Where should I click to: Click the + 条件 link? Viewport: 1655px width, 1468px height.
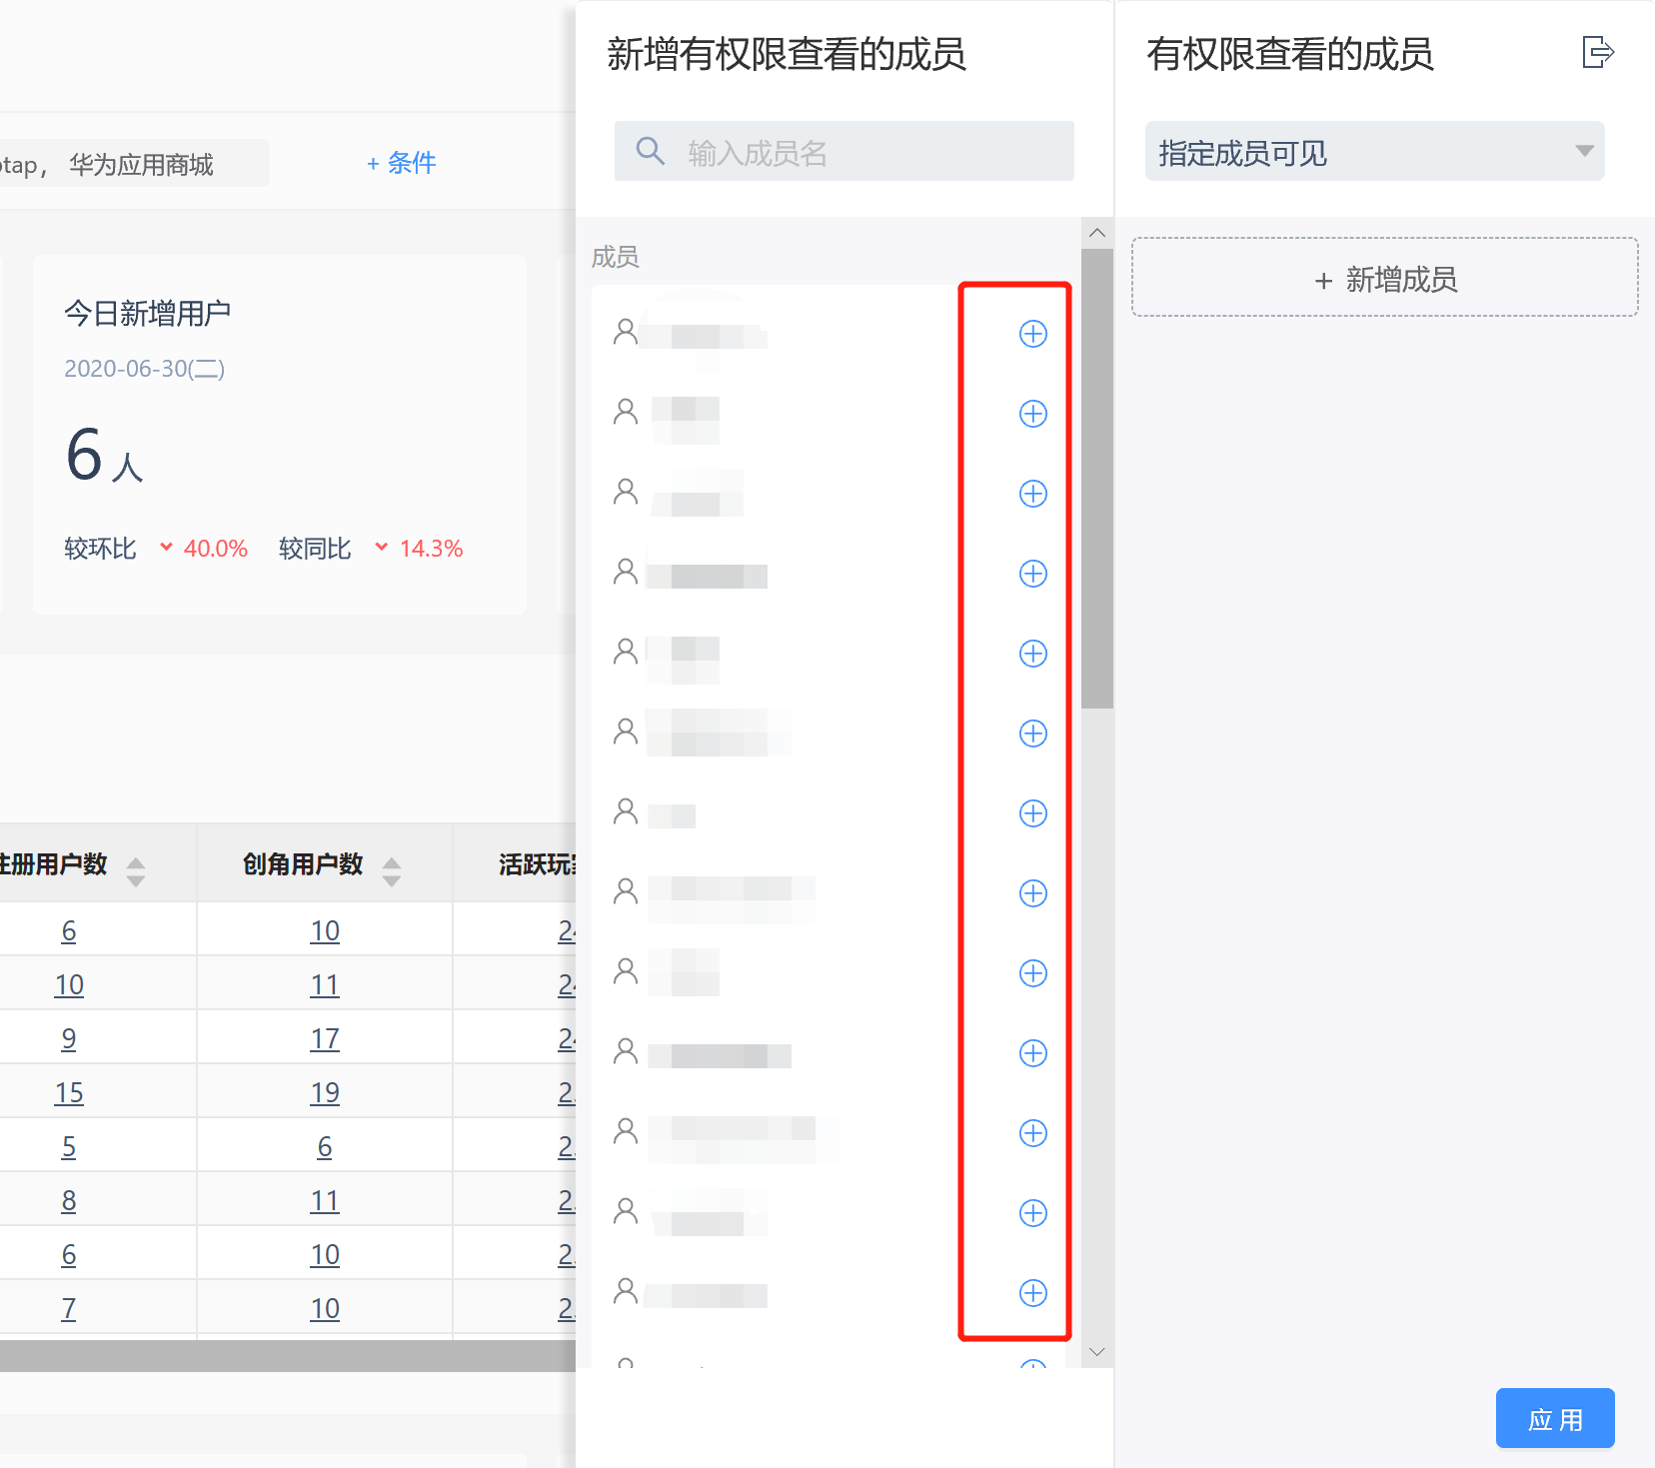click(401, 163)
